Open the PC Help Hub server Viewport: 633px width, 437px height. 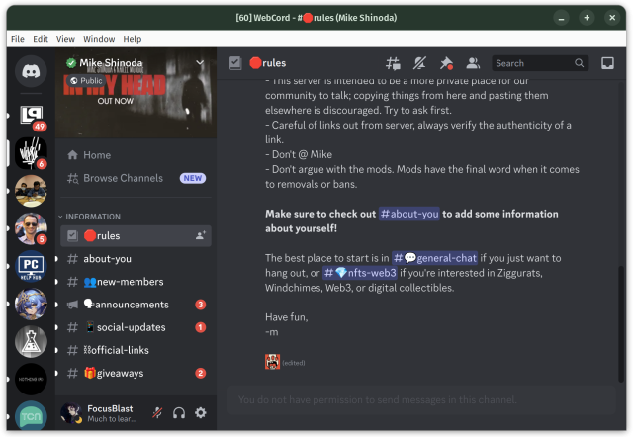[31, 266]
